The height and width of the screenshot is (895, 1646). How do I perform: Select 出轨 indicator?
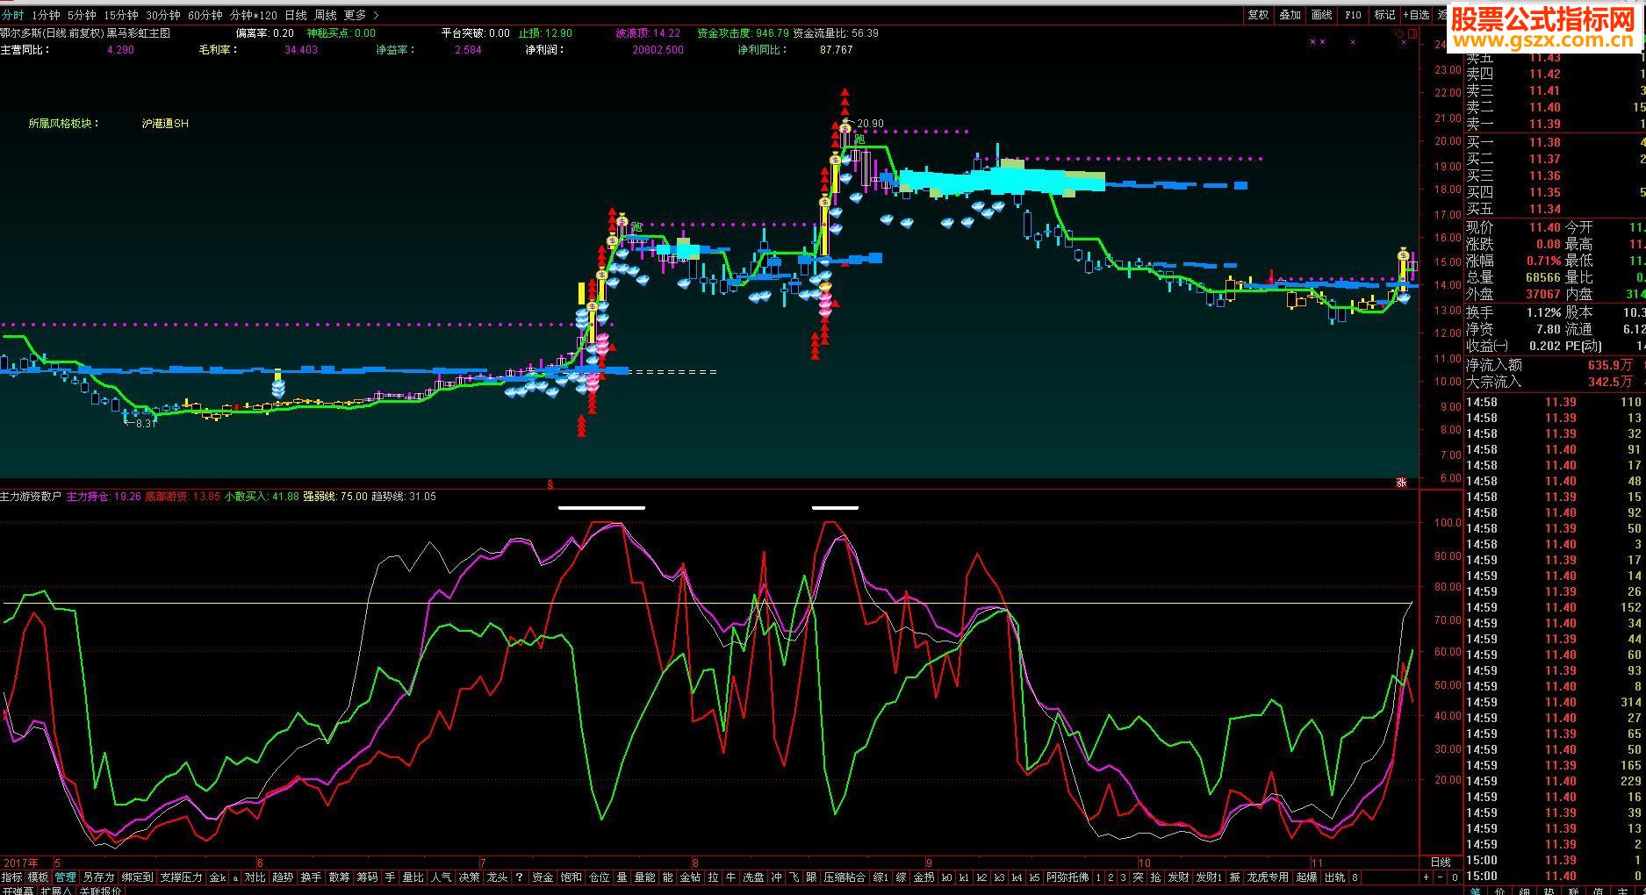click(1334, 877)
